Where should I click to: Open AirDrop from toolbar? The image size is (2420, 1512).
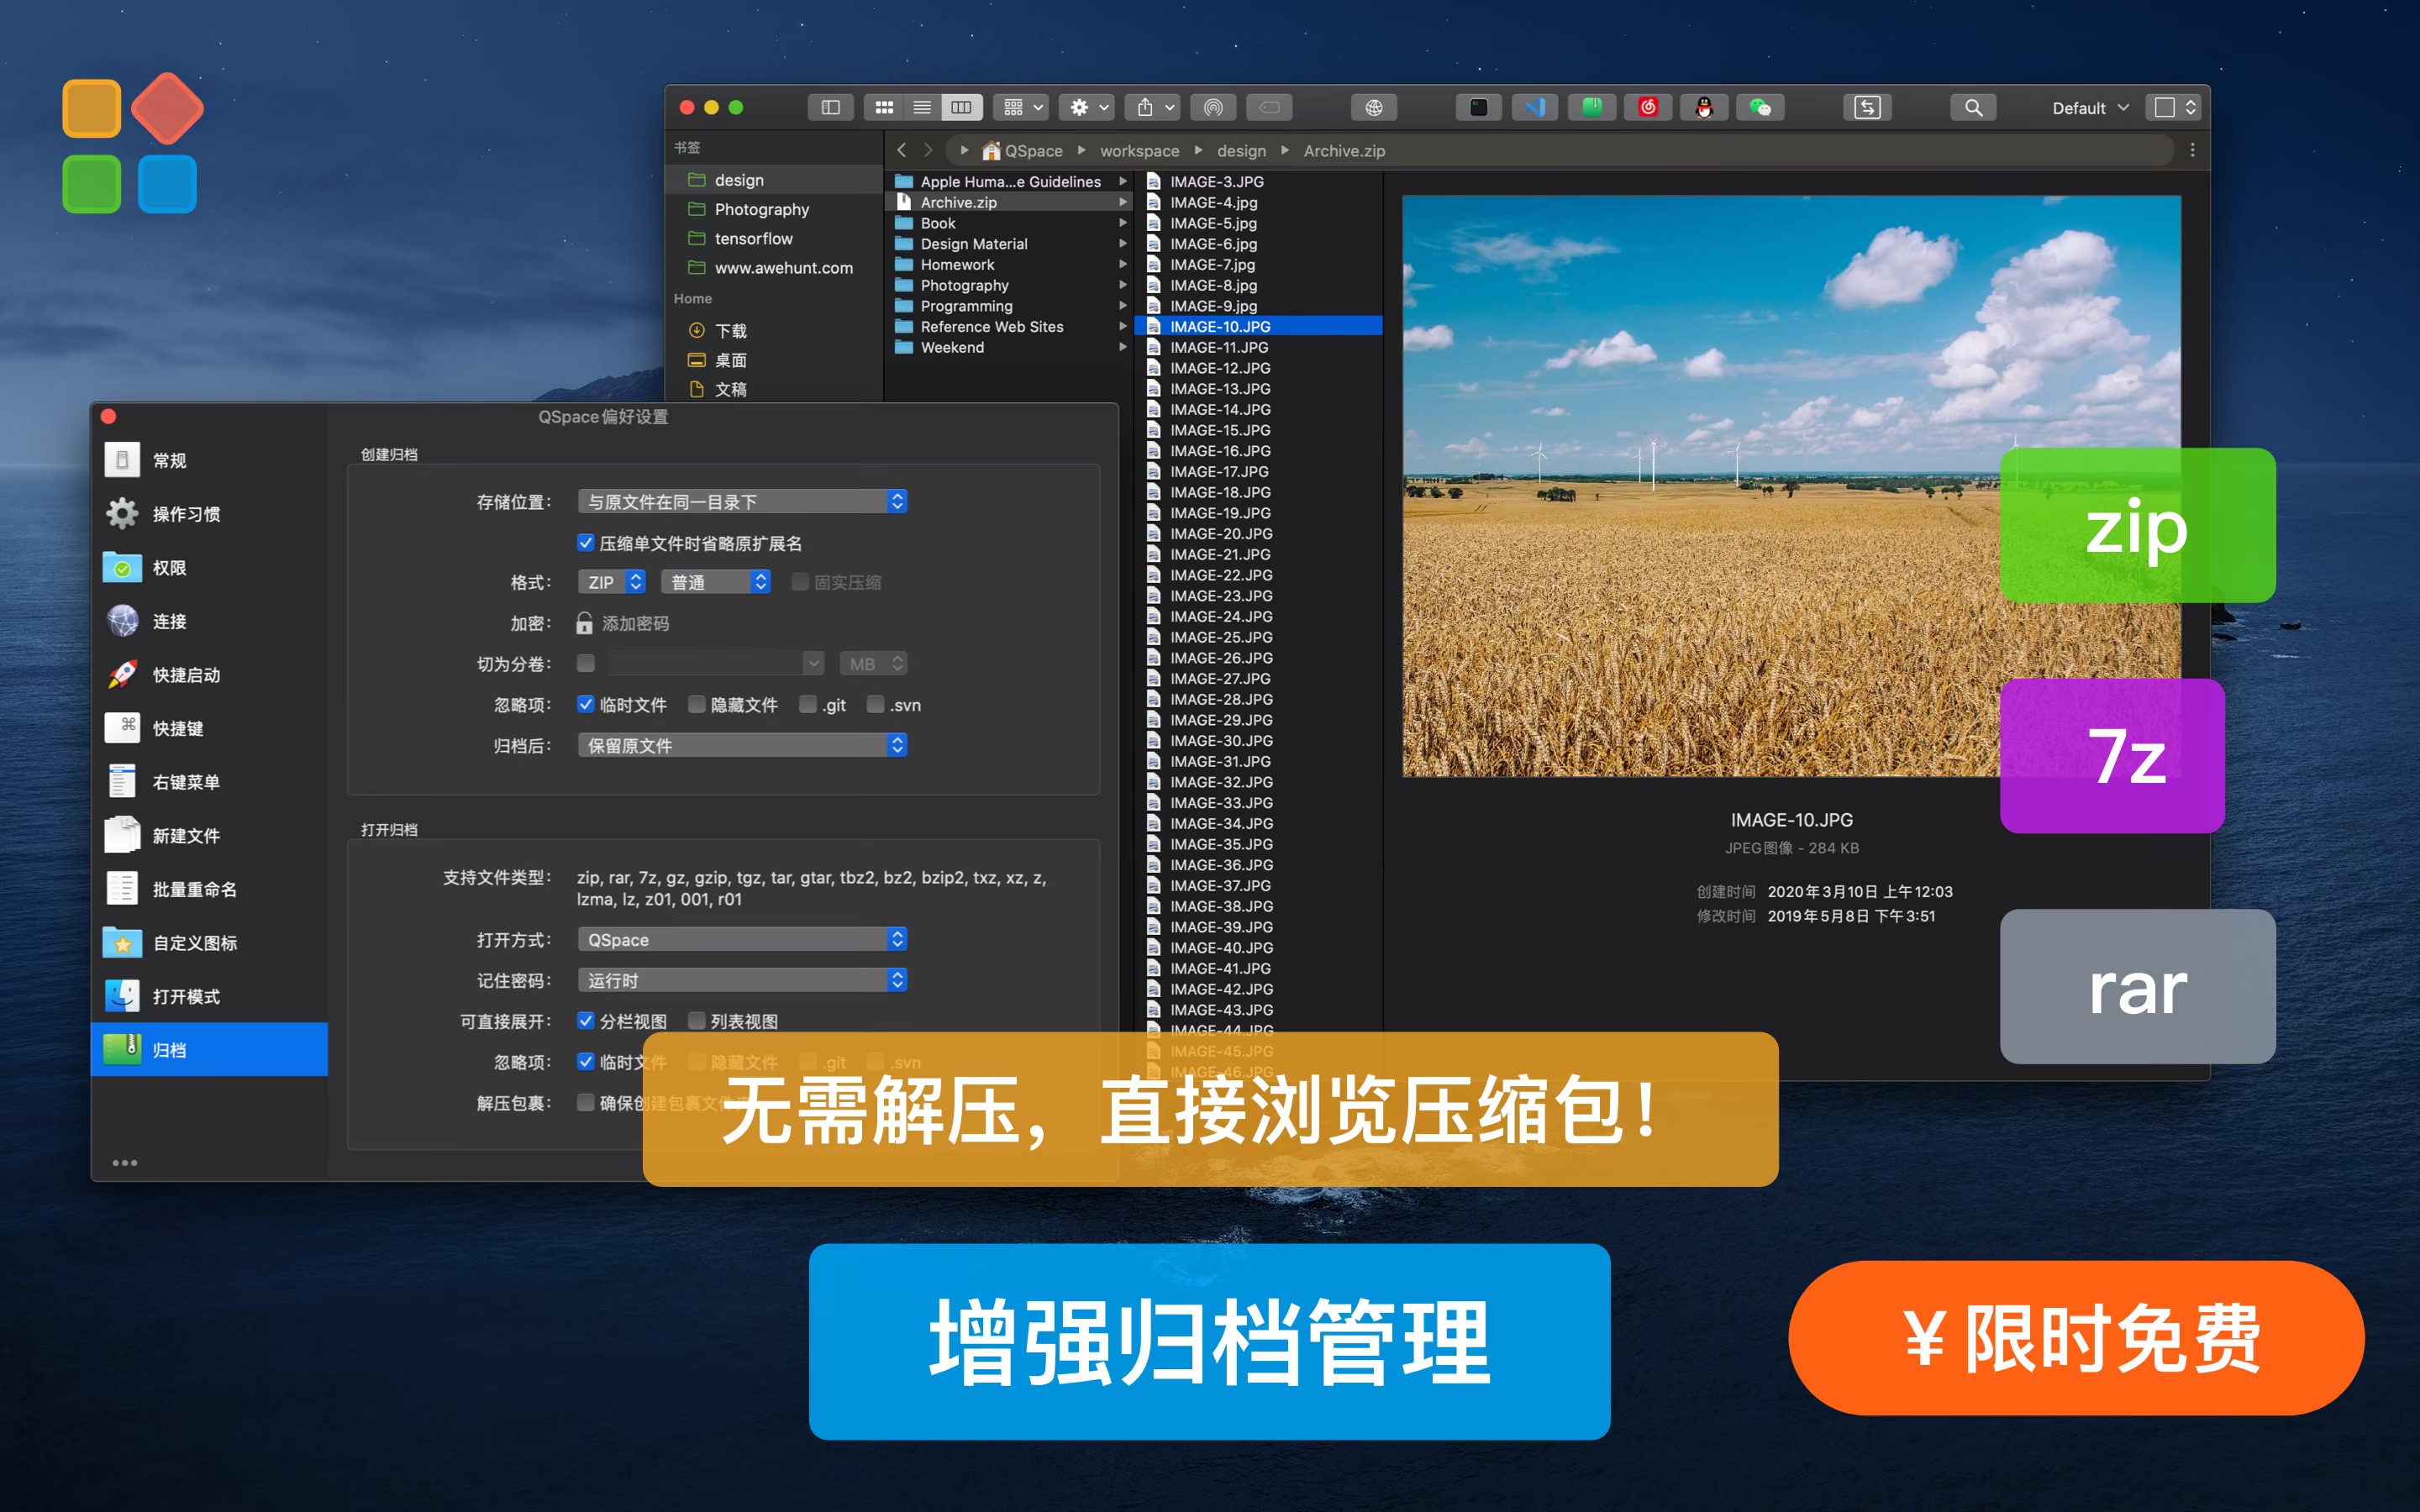1213,107
